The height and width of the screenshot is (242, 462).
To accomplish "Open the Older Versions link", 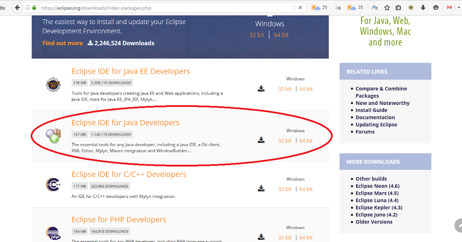I will tap(374, 222).
